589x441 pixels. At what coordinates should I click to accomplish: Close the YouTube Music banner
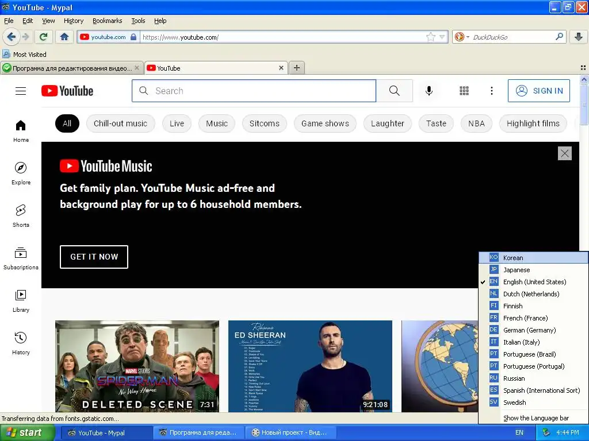(565, 153)
